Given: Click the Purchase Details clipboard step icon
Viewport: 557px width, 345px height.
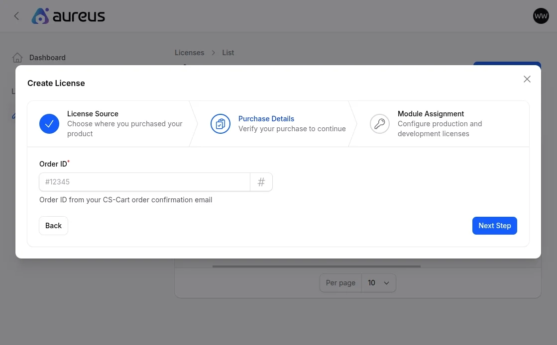Looking at the screenshot, I should click(x=221, y=124).
